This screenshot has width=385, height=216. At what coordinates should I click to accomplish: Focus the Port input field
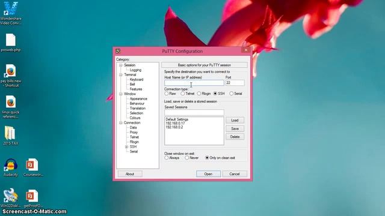point(235,83)
